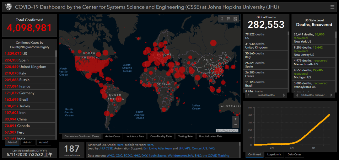Open the Mobile Version Here link
Image resolution: width=339 pixels, height=160 pixels.
click(150, 145)
